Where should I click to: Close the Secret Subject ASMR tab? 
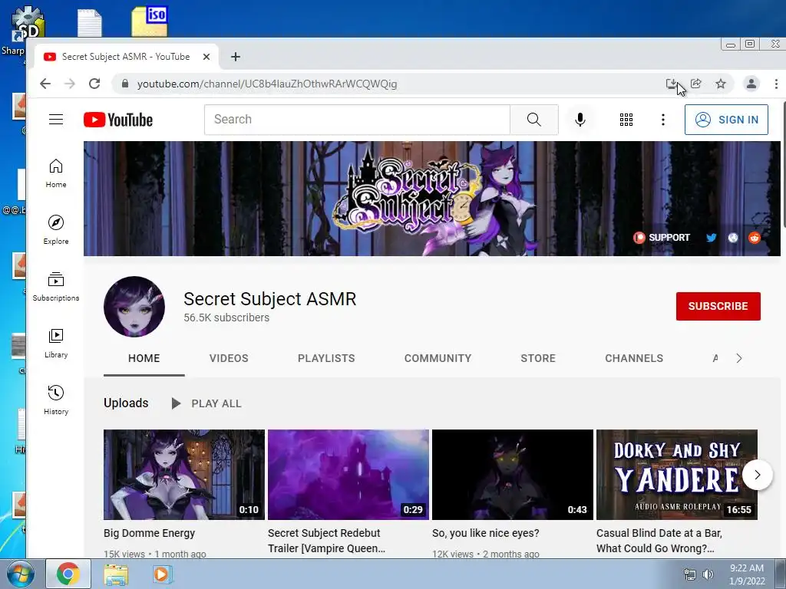tap(206, 57)
